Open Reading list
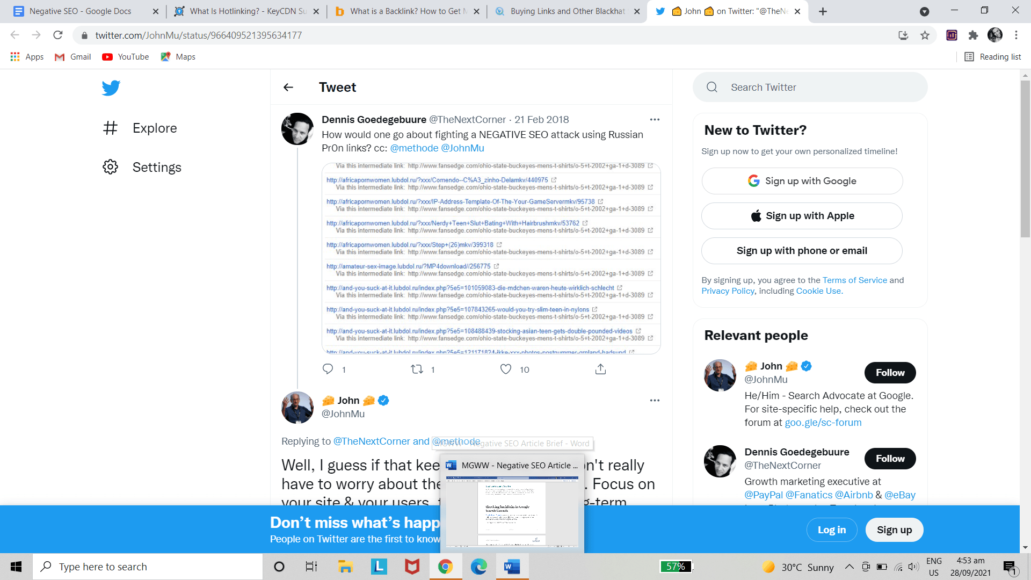 [993, 56]
